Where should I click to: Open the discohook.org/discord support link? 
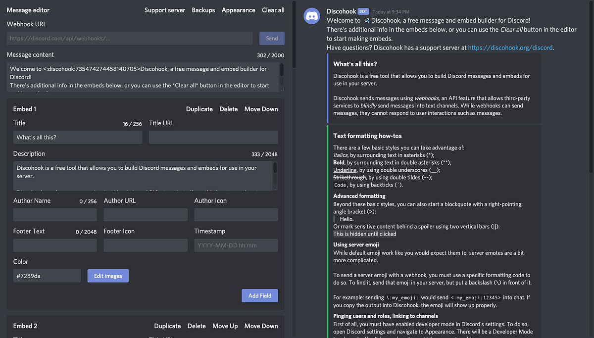point(510,48)
